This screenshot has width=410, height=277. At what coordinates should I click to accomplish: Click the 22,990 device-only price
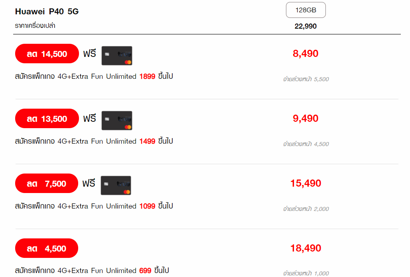[x=306, y=26]
